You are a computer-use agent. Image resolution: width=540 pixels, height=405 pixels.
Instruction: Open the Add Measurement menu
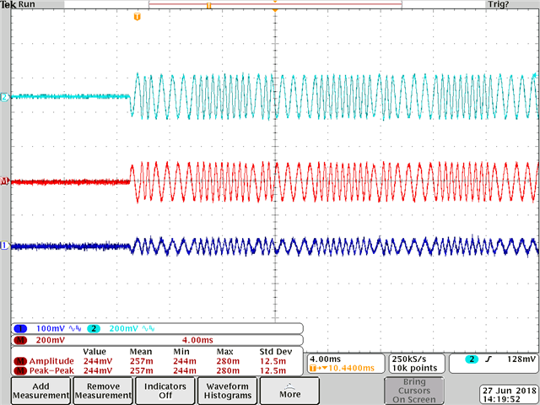41,391
